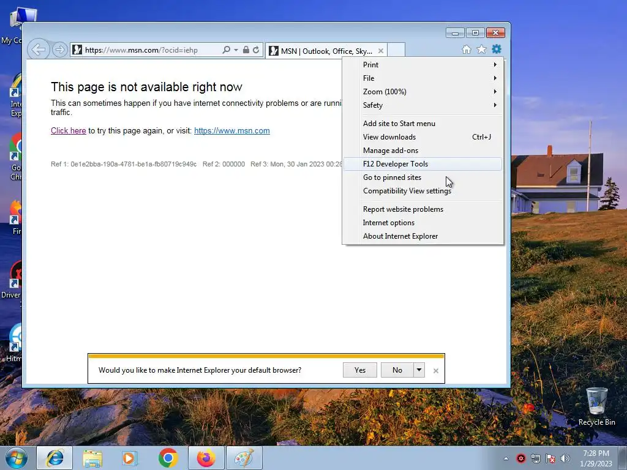Image resolution: width=627 pixels, height=470 pixels.
Task: Open Google Chrome from the taskbar
Action: [168, 458]
